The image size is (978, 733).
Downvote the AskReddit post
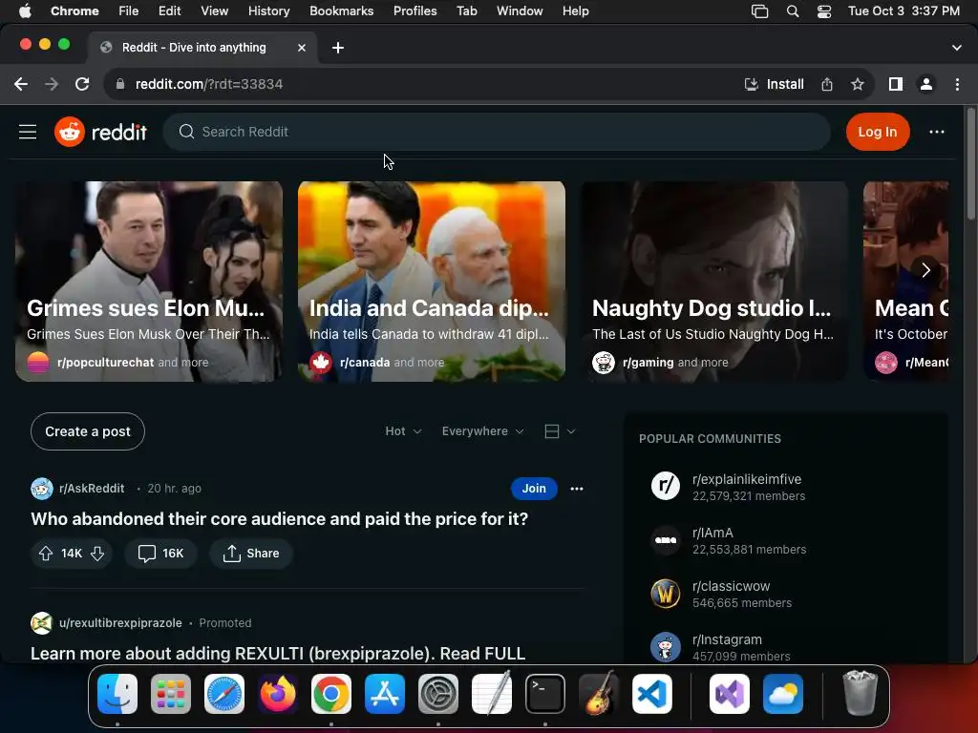point(97,553)
